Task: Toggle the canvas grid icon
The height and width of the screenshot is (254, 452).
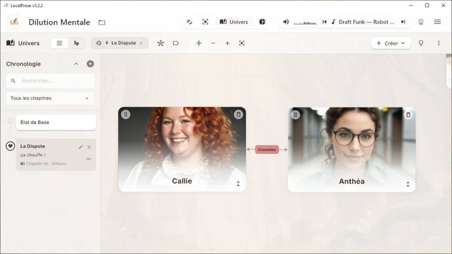Action: 199,43
